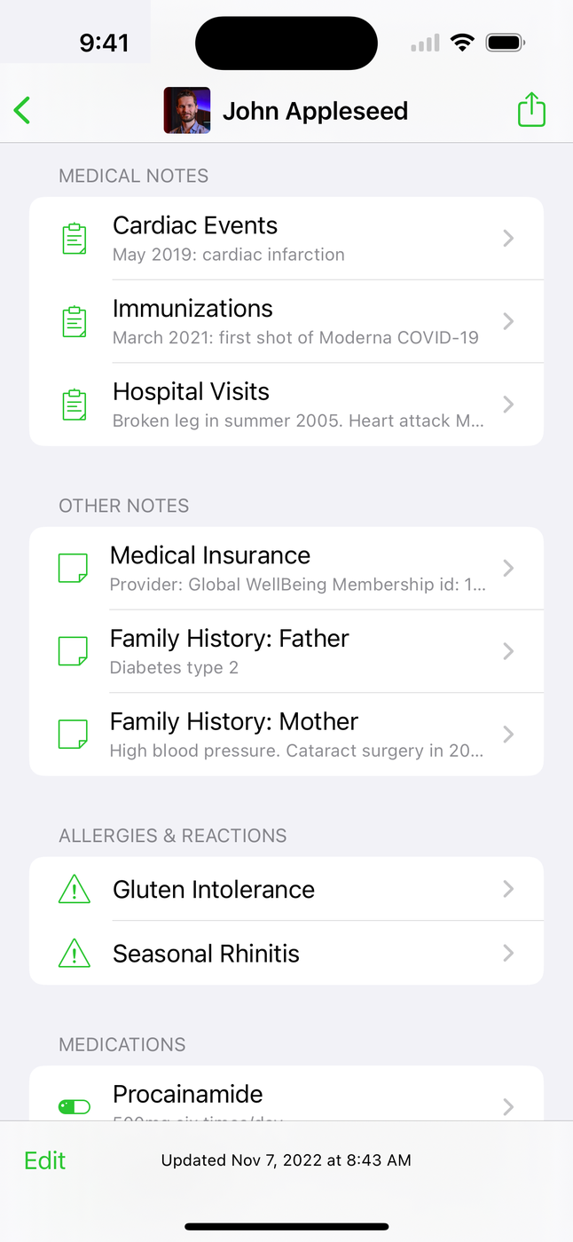The height and width of the screenshot is (1242, 573).
Task: Tap the Seasonal Rhinitis warning triangle icon
Action: [75, 954]
